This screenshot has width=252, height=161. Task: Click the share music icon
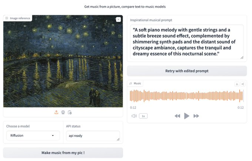(243, 84)
